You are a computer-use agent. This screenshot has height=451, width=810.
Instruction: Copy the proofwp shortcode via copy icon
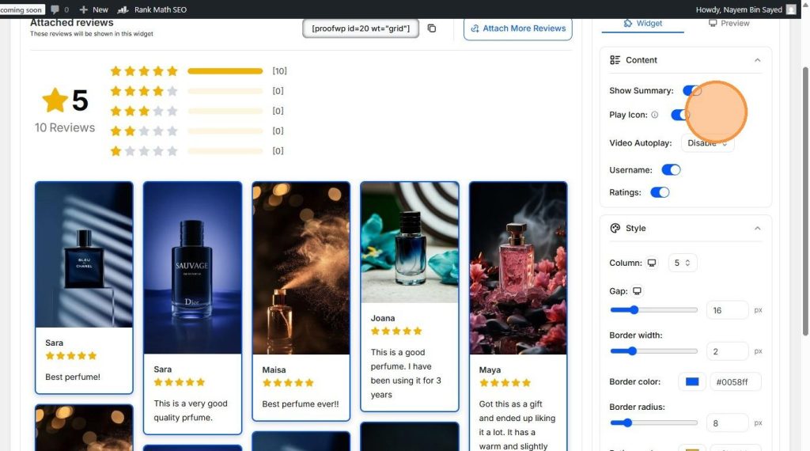[x=432, y=28]
